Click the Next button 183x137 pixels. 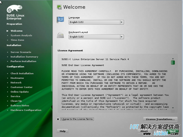coord(172,131)
